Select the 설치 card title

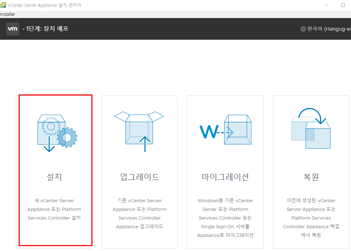point(54,177)
